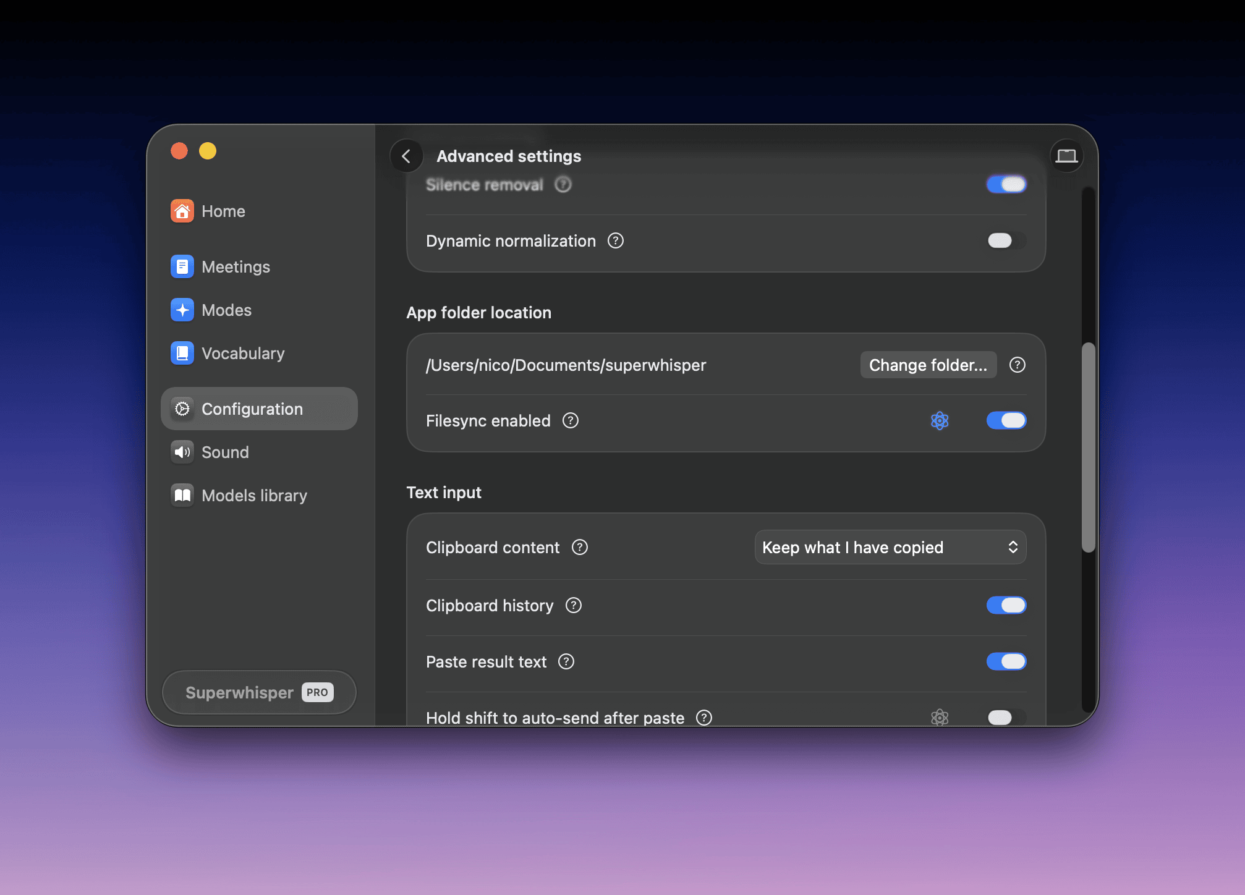Click the Advanced settings title

tap(509, 156)
